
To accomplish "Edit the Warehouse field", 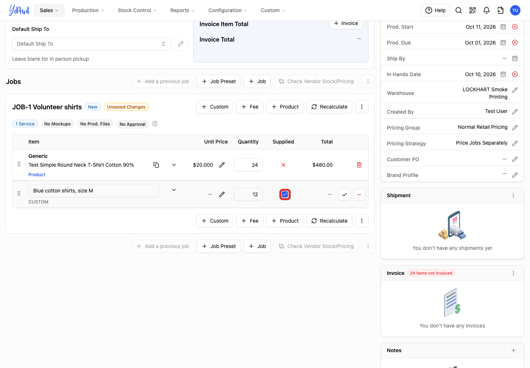I will [x=515, y=90].
